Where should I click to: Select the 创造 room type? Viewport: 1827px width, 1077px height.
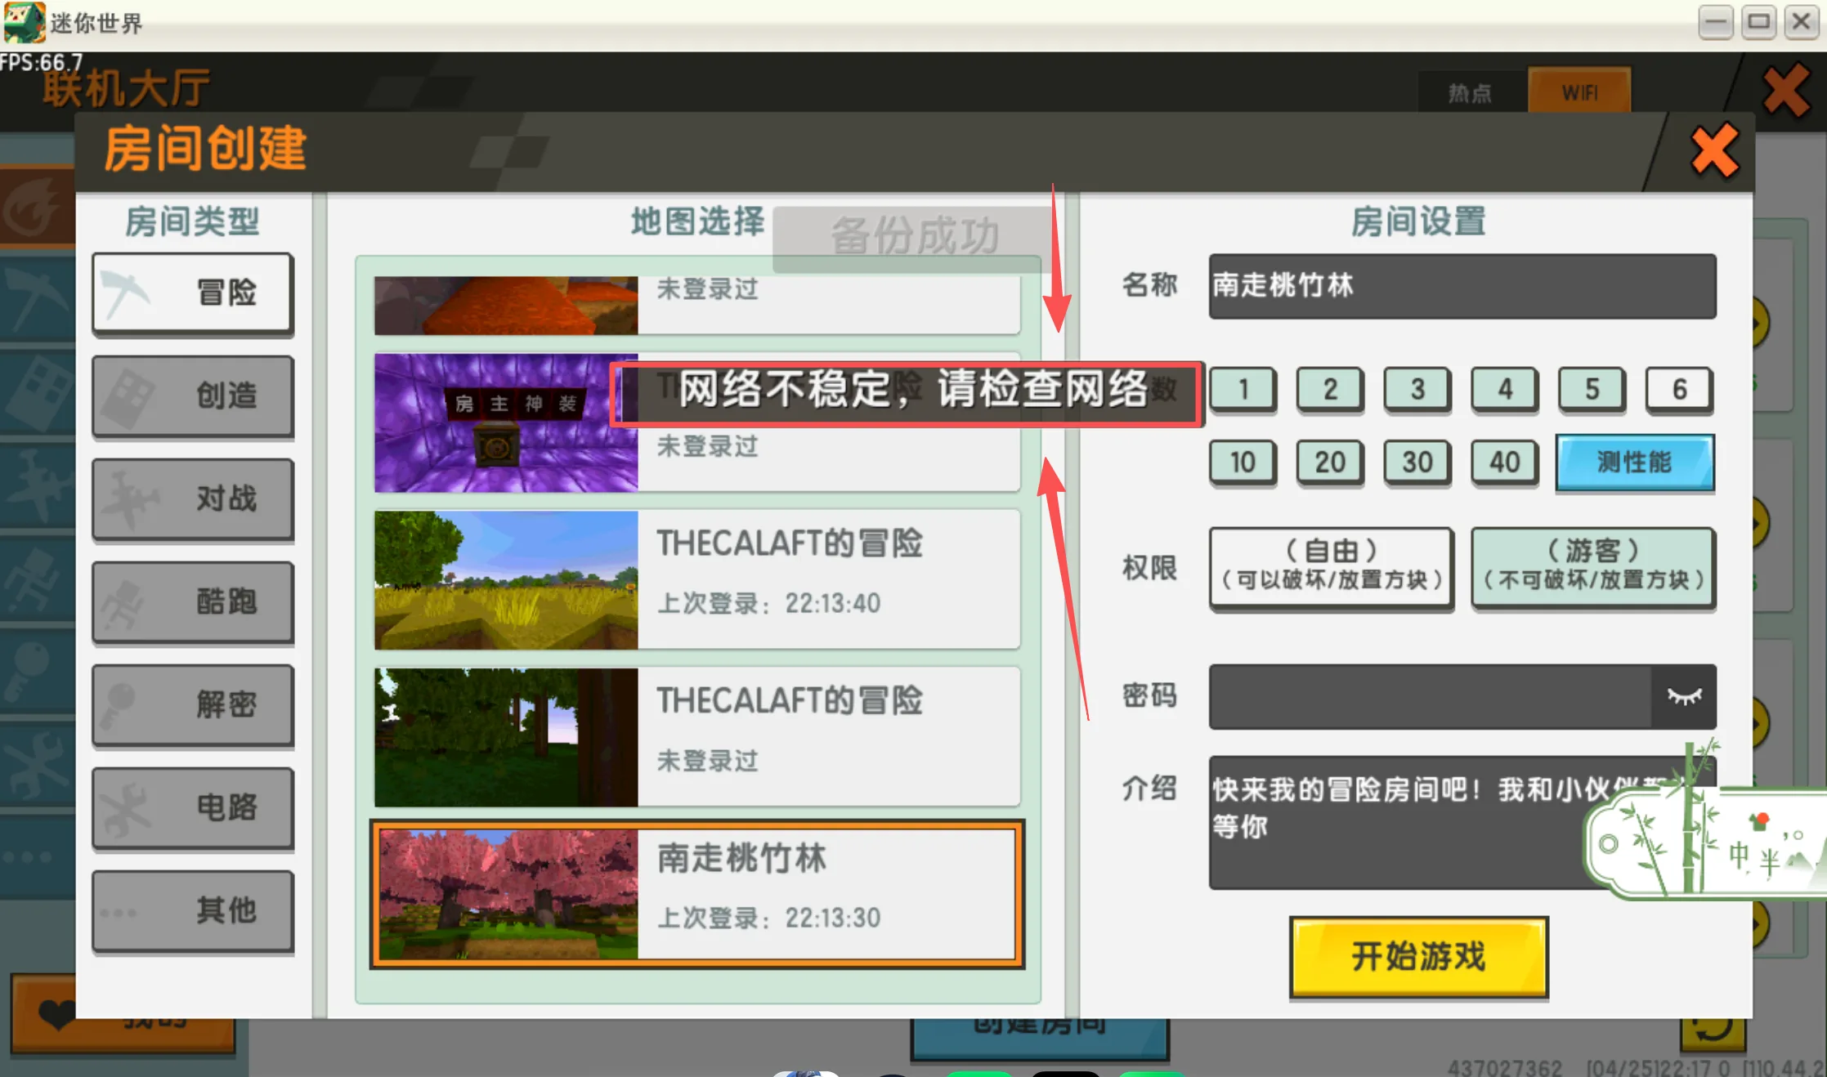point(193,396)
